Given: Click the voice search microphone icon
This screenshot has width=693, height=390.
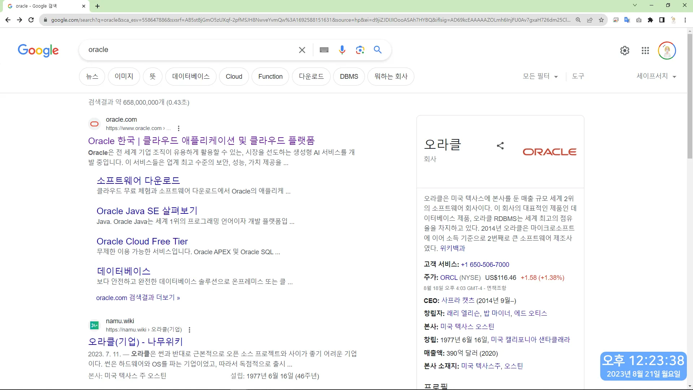Looking at the screenshot, I should [342, 50].
